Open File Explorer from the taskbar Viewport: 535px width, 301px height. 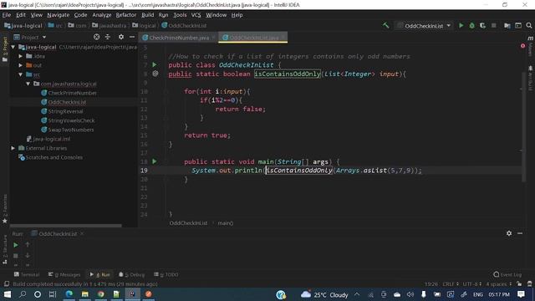click(85, 294)
